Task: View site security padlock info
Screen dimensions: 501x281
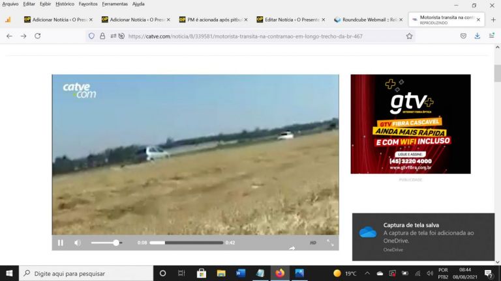Action: click(102, 36)
